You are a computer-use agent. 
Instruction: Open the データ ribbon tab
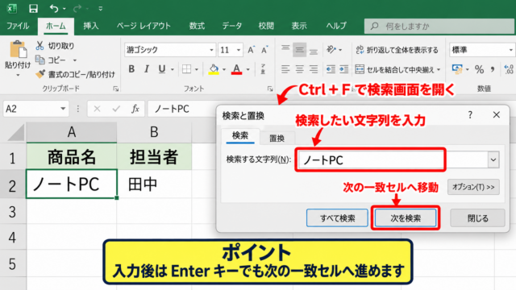coord(231,26)
